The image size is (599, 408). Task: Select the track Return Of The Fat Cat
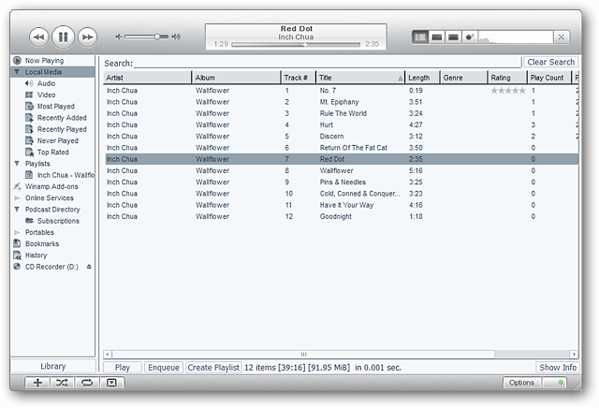[x=354, y=148]
